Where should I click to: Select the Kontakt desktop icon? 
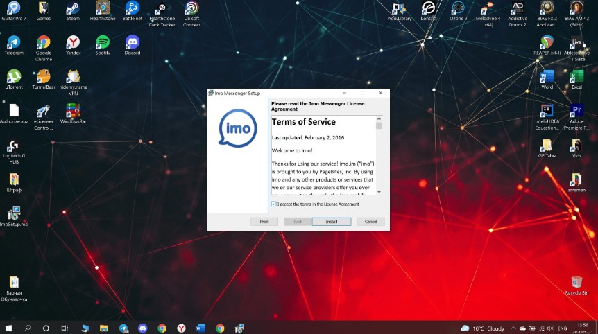click(x=428, y=10)
